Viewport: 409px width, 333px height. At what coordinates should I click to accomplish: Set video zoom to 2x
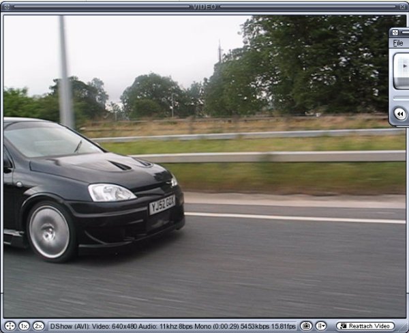coord(38,326)
